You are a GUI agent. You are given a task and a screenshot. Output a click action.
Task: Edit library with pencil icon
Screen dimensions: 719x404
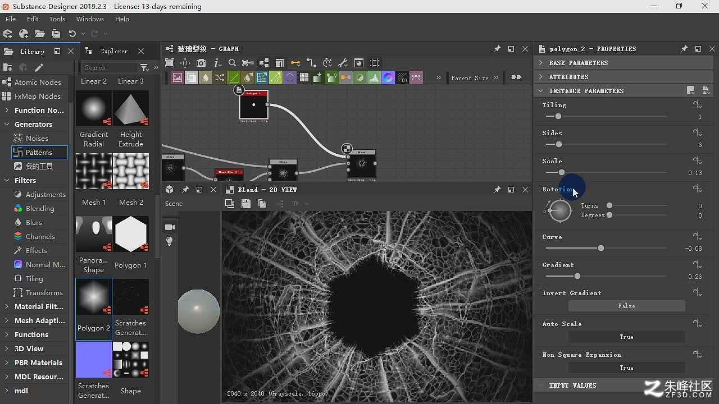tap(39, 67)
